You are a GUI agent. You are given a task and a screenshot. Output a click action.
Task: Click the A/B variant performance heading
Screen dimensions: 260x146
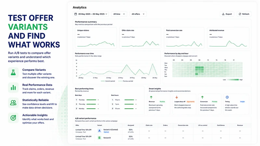85,118
